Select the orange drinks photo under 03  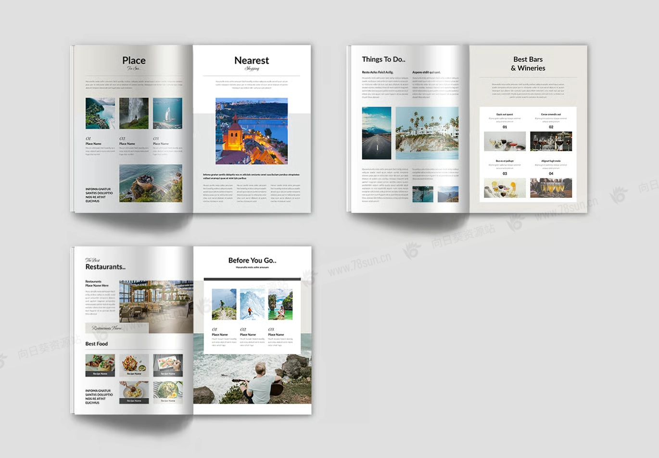pyautogui.click(x=505, y=188)
